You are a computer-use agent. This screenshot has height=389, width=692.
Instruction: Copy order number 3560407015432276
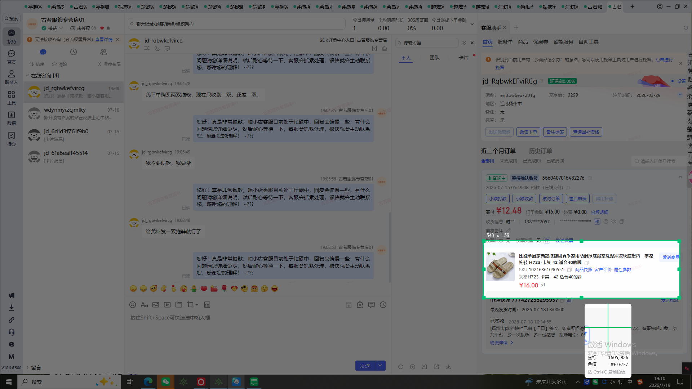(x=590, y=178)
